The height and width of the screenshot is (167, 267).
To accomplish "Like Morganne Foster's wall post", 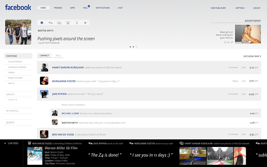I will [x=243, y=81].
